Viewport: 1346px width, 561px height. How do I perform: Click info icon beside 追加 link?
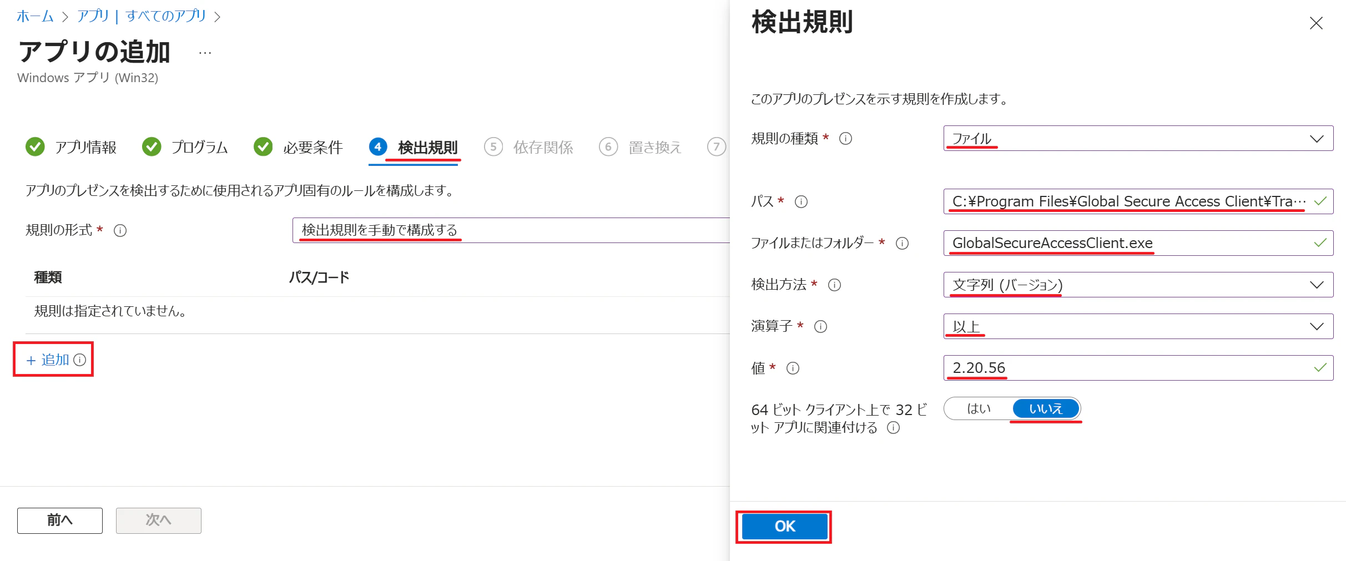[x=80, y=360]
